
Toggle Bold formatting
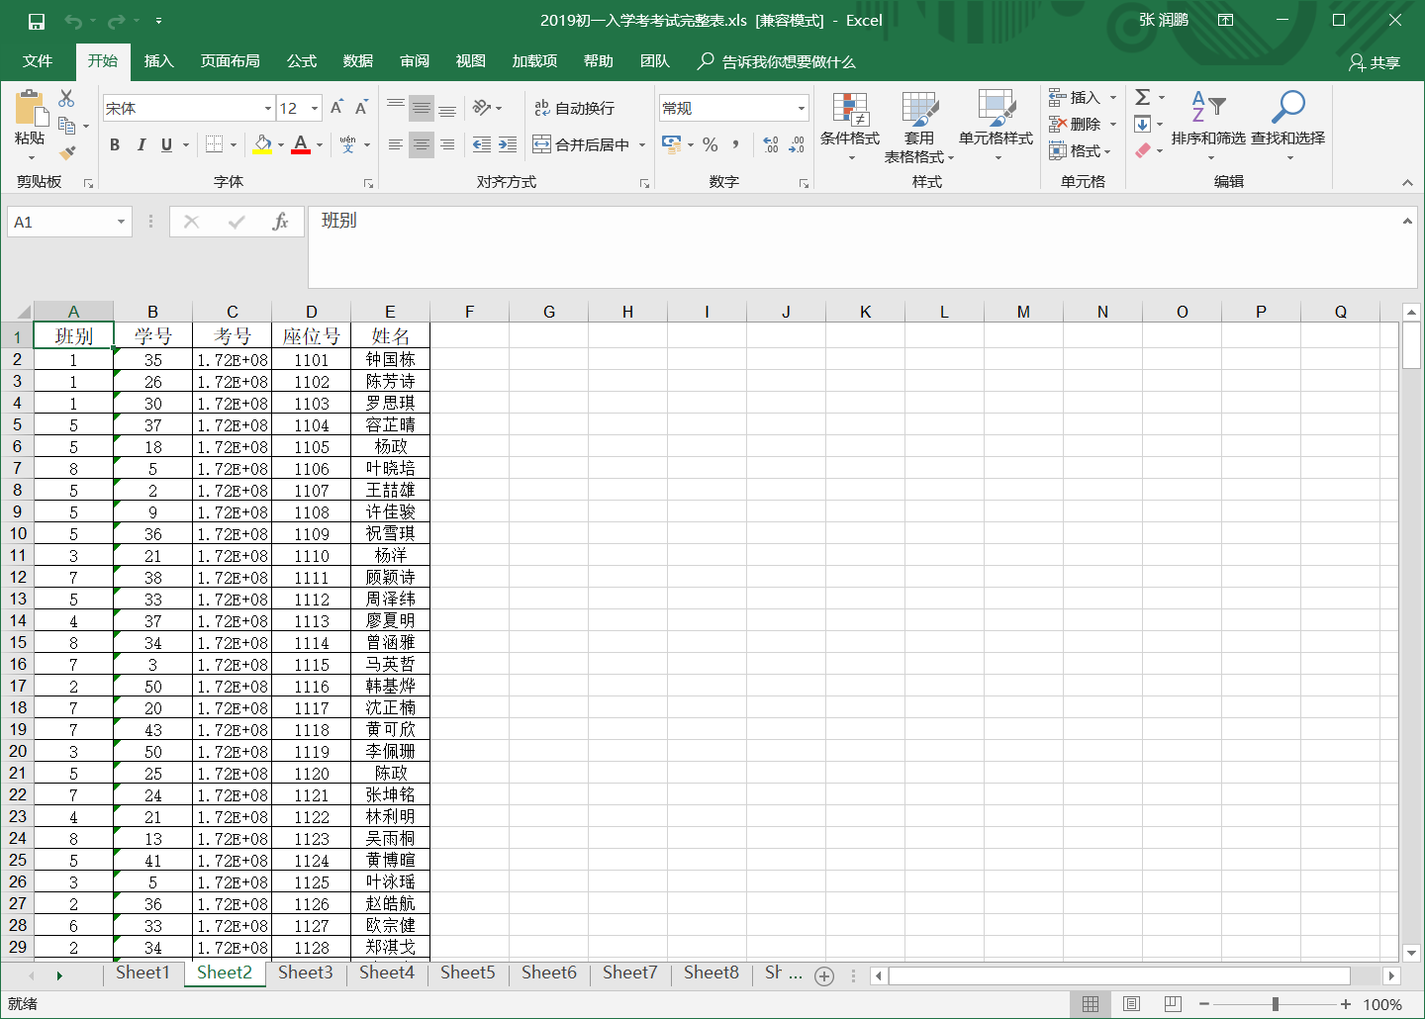coord(115,144)
